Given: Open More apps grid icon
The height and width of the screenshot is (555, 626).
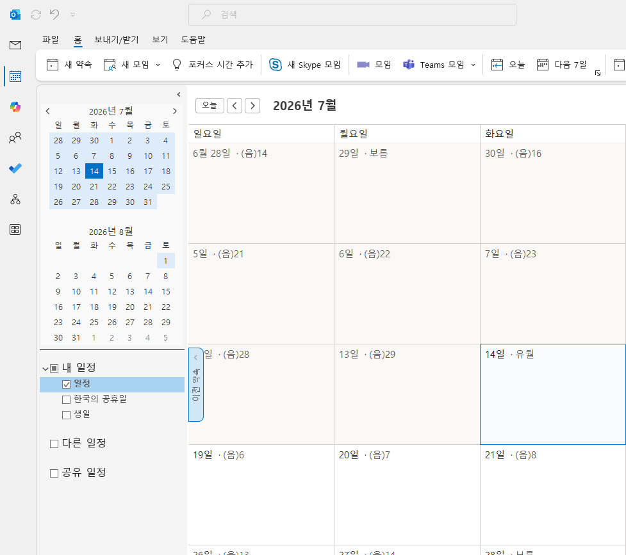Looking at the screenshot, I should [x=15, y=229].
